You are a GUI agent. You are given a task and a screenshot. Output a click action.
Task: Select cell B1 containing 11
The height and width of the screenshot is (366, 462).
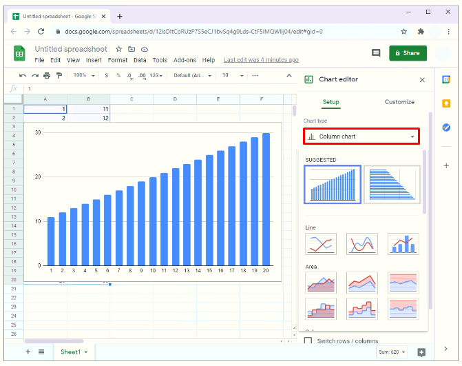coord(88,109)
